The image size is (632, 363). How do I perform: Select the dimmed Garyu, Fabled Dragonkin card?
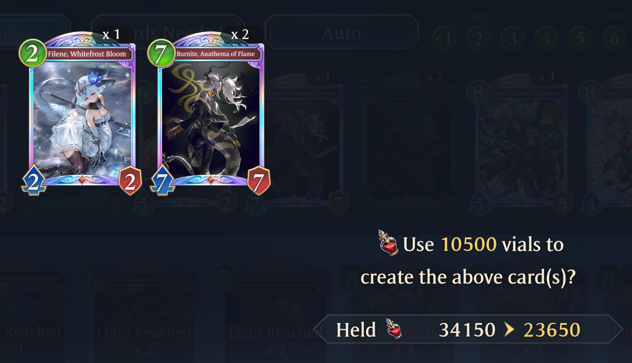521,145
